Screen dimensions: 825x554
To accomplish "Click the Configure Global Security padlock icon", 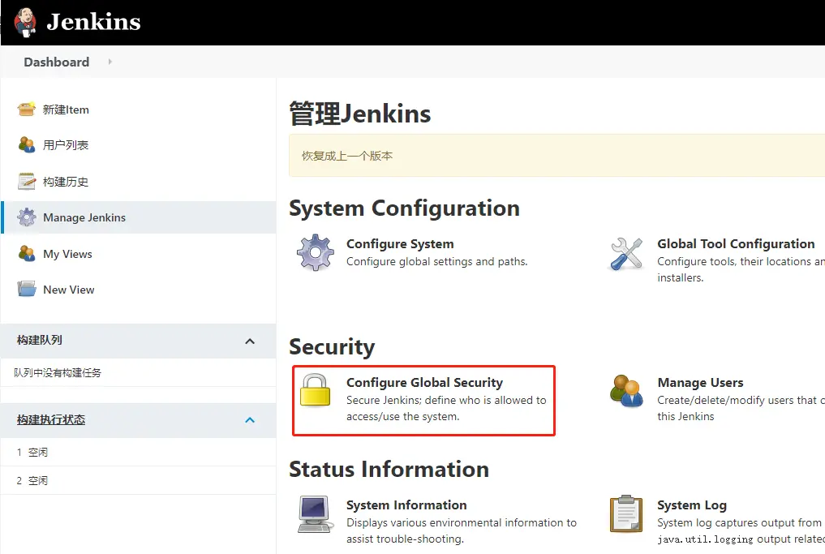I will [x=316, y=390].
